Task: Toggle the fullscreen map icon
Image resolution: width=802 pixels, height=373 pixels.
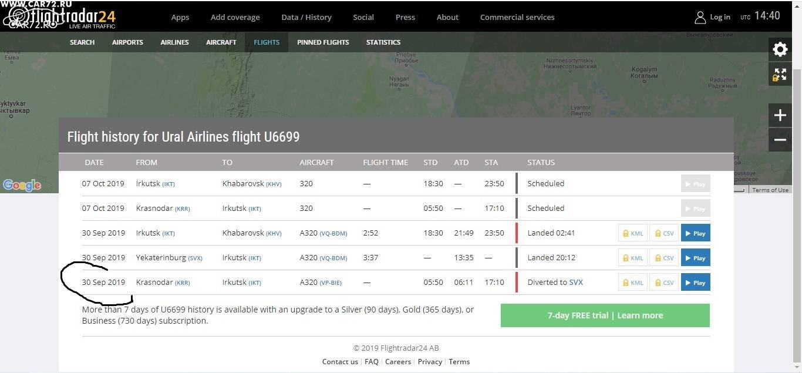Action: [780, 75]
